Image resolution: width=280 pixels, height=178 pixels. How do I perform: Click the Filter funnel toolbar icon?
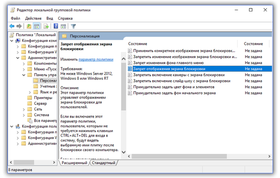coord(73,26)
